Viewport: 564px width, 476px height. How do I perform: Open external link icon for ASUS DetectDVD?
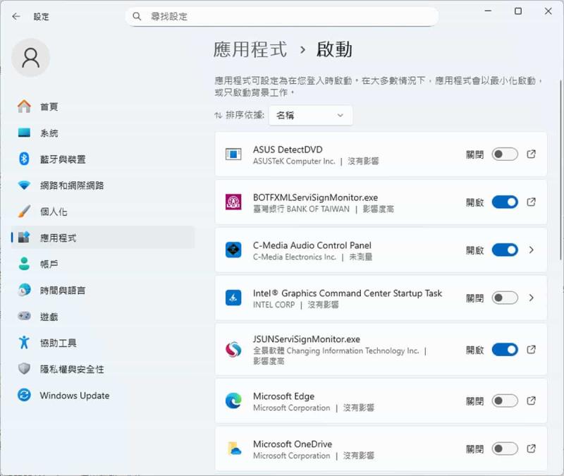(x=532, y=154)
